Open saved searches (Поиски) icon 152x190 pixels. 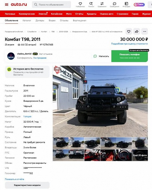(x=91, y=5)
